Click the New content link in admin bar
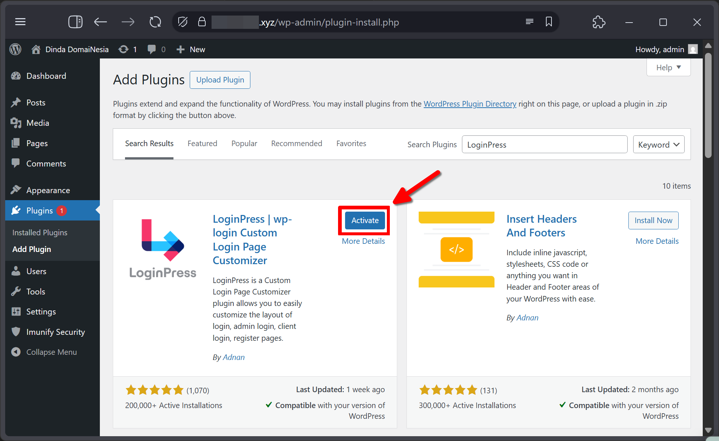The height and width of the screenshot is (441, 719). (x=190, y=49)
